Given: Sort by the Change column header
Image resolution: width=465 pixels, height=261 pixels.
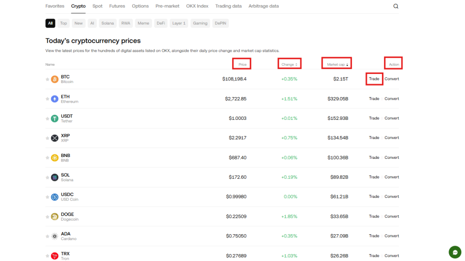Looking at the screenshot, I should click(289, 64).
